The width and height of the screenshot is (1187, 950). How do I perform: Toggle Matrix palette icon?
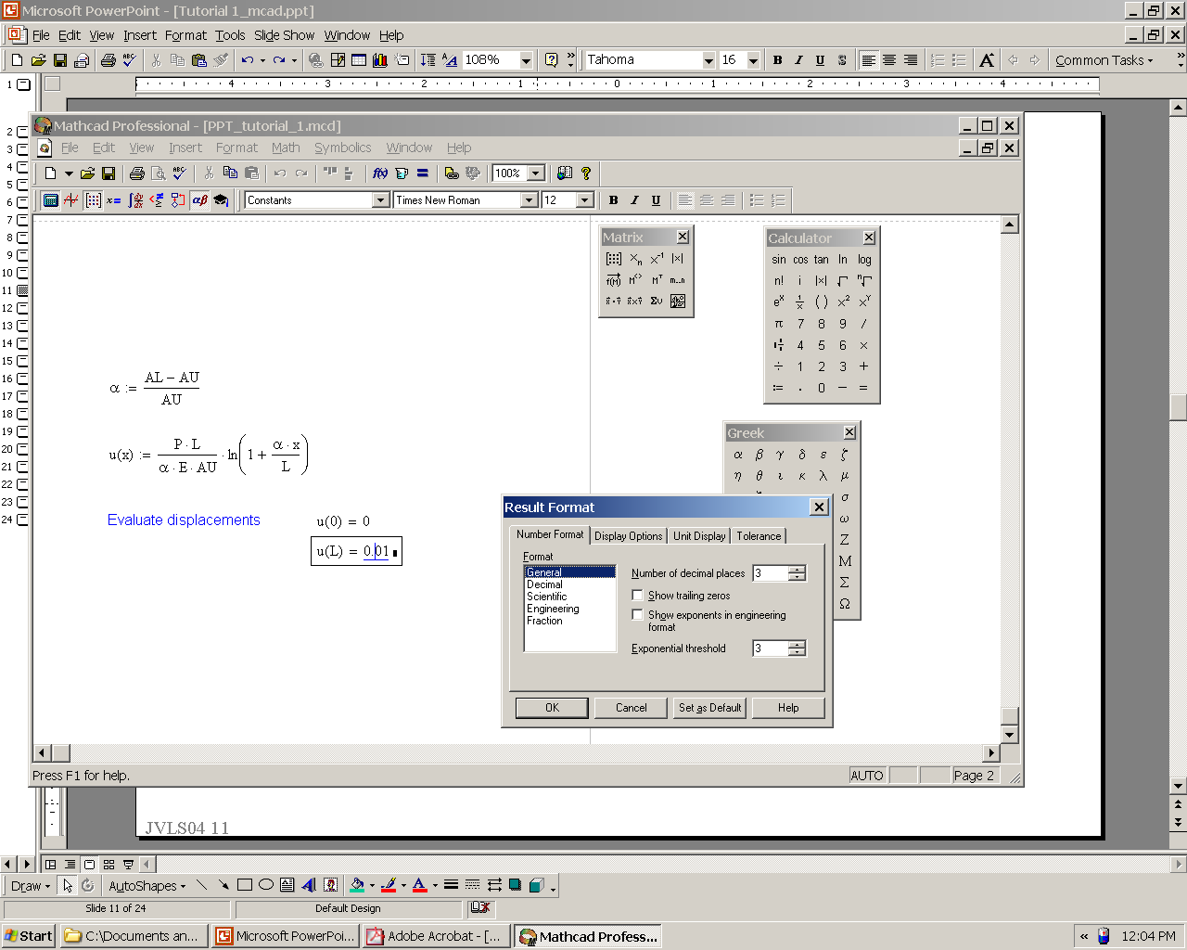(x=93, y=200)
